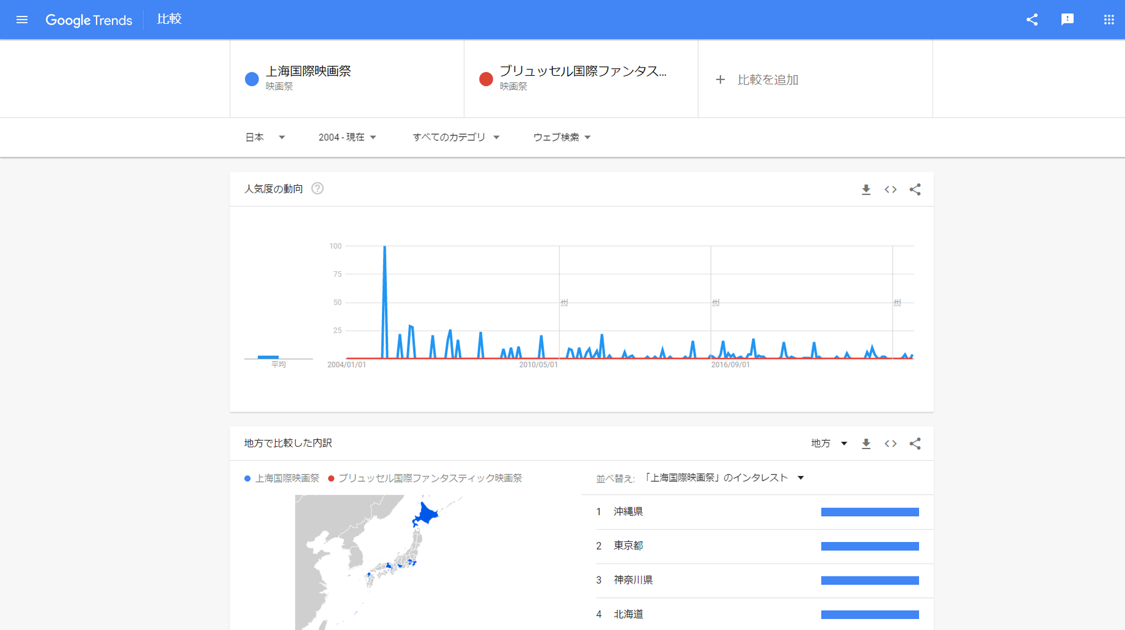Select 北海道 in the region ranking
The image size is (1125, 630).
click(x=628, y=614)
